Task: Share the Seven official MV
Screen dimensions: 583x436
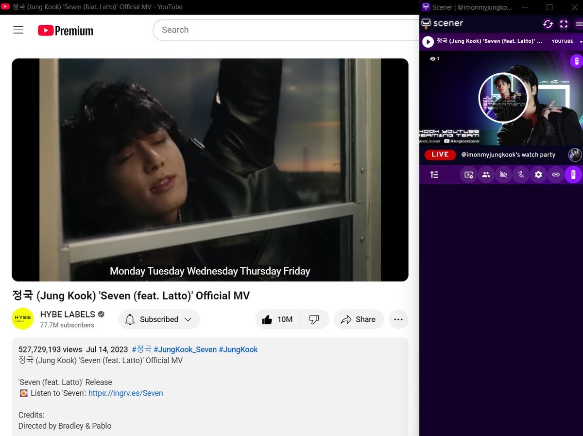Action: point(359,319)
